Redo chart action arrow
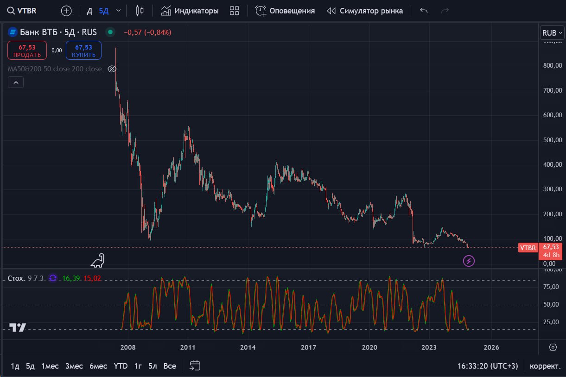 [445, 11]
